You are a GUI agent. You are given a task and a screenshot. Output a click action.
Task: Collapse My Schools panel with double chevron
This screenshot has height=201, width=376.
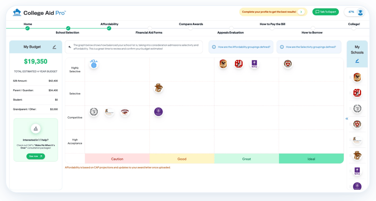point(347,119)
